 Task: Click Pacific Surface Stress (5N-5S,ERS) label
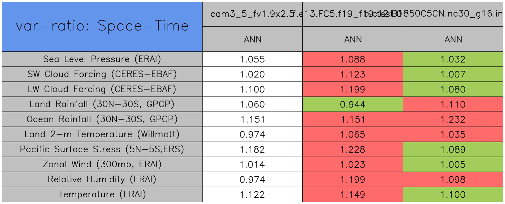pyautogui.click(x=102, y=150)
